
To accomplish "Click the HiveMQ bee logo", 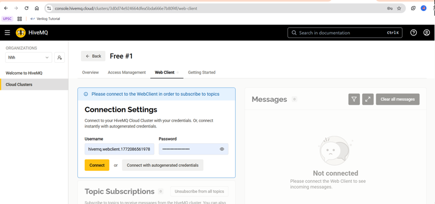I will 21,33.
